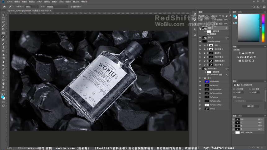Select the Move tool
The width and height of the screenshot is (267, 150).
tap(3, 15)
